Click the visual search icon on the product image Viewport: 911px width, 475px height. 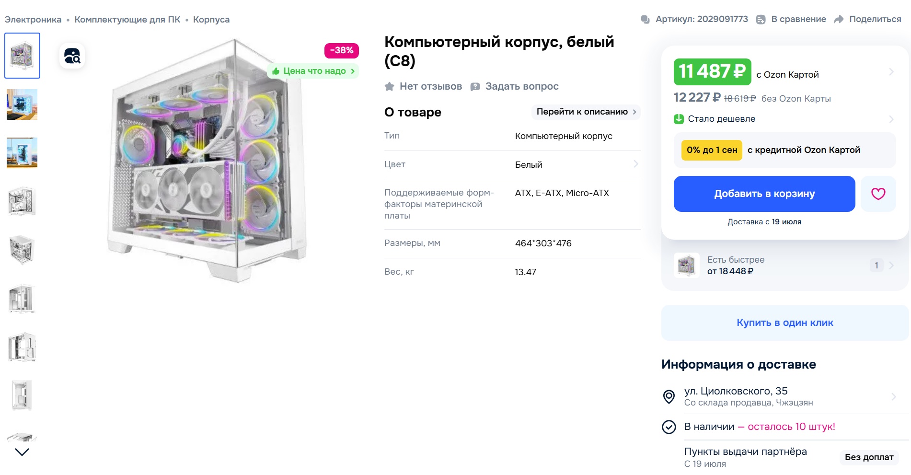[x=72, y=57]
